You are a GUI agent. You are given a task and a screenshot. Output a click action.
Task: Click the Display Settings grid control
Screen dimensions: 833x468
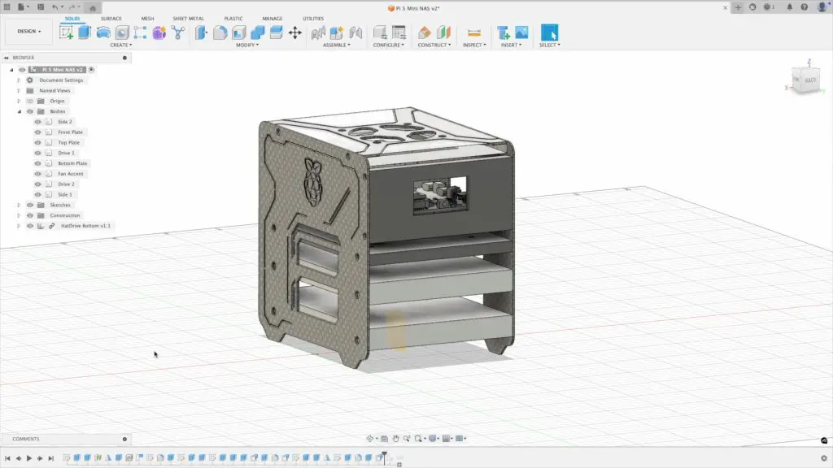(446, 438)
